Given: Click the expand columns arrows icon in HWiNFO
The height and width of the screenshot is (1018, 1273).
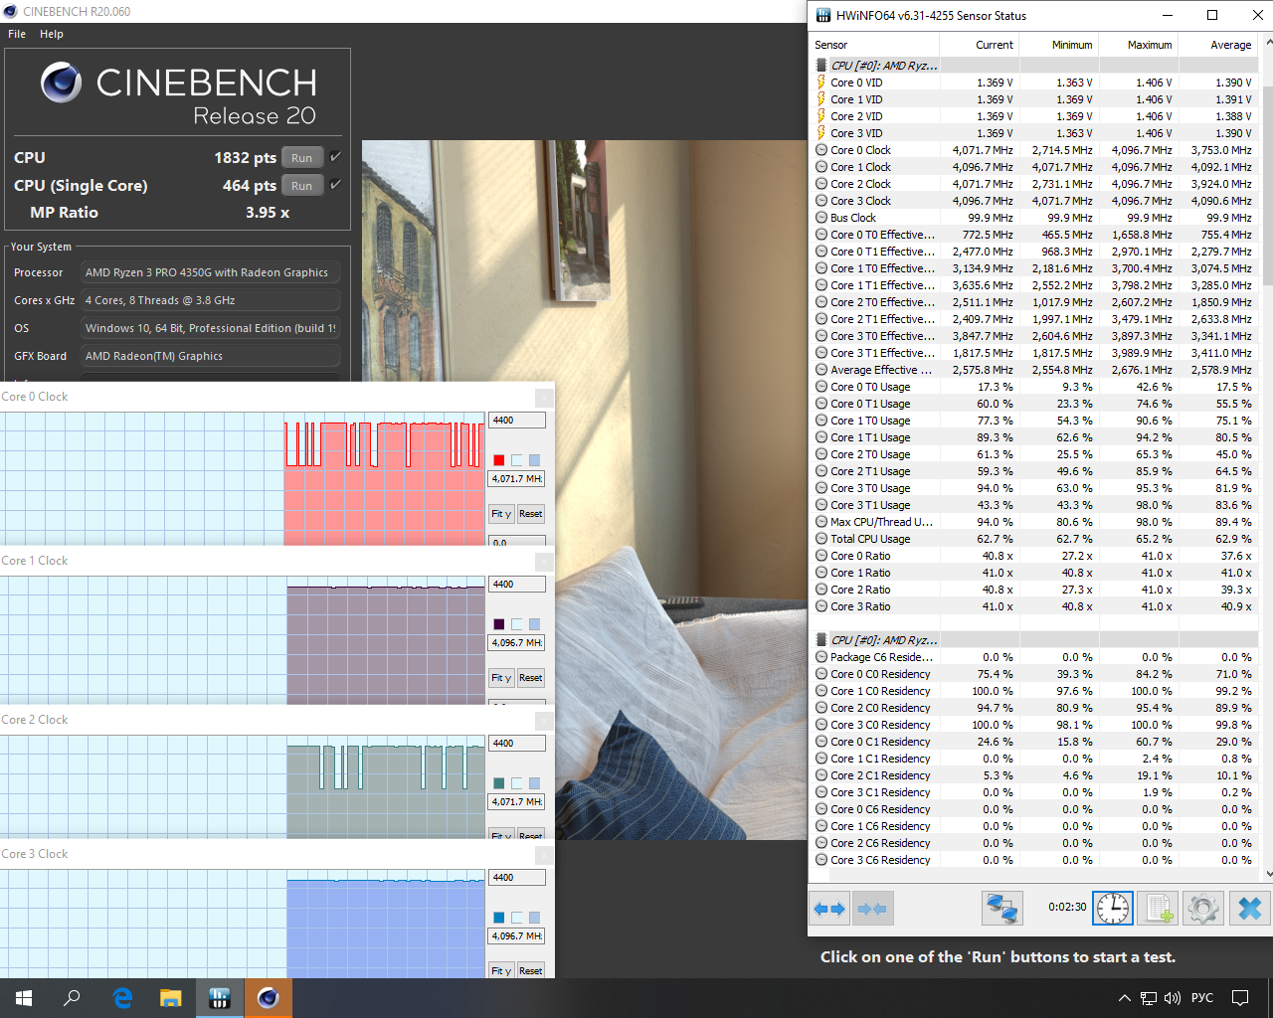Looking at the screenshot, I should tap(829, 908).
